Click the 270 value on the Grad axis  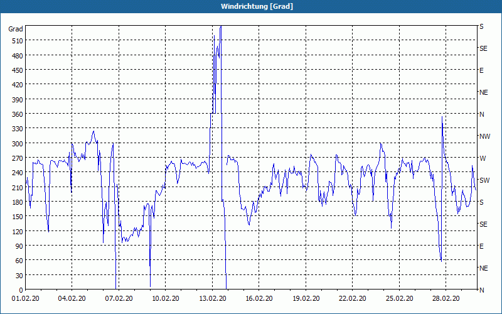point(18,158)
